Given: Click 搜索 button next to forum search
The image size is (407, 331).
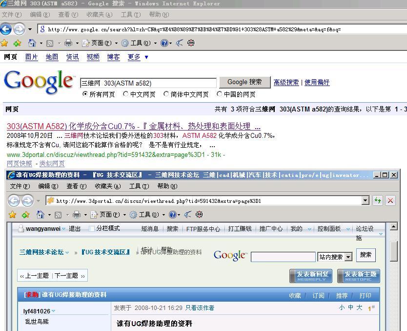Looking at the screenshot, I should tap(366, 255).
